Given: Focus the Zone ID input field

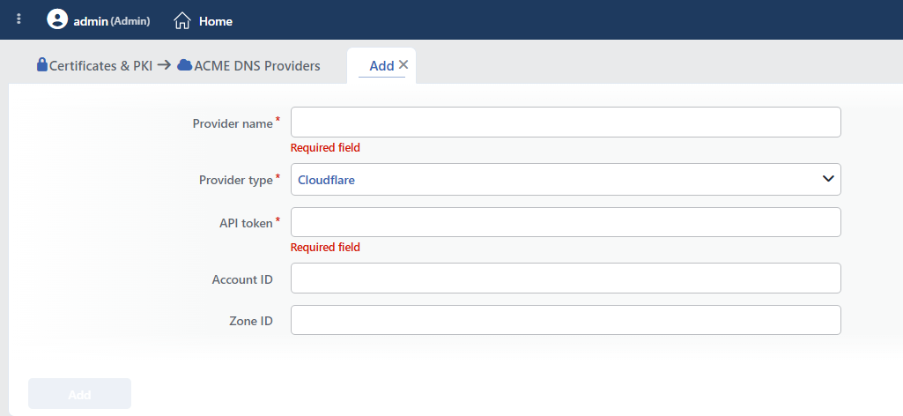Looking at the screenshot, I should pyautogui.click(x=566, y=320).
